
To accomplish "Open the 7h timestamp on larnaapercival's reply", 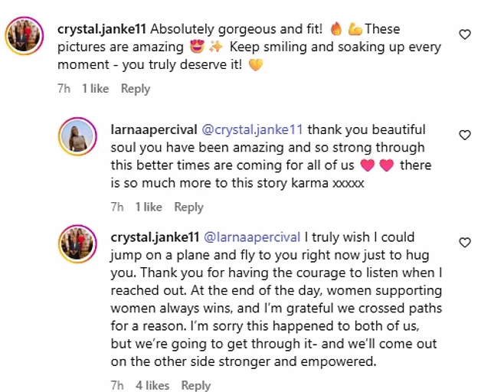I will click(x=117, y=207).
